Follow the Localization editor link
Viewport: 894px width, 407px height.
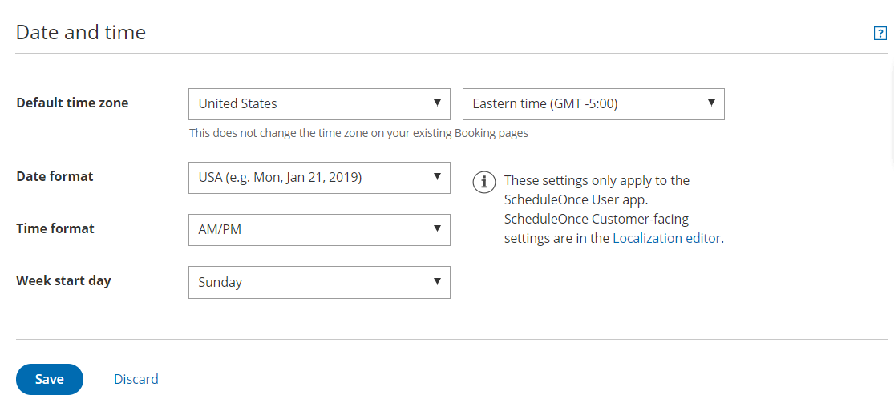(x=667, y=238)
